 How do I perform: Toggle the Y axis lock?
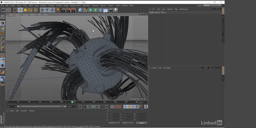[47, 10]
